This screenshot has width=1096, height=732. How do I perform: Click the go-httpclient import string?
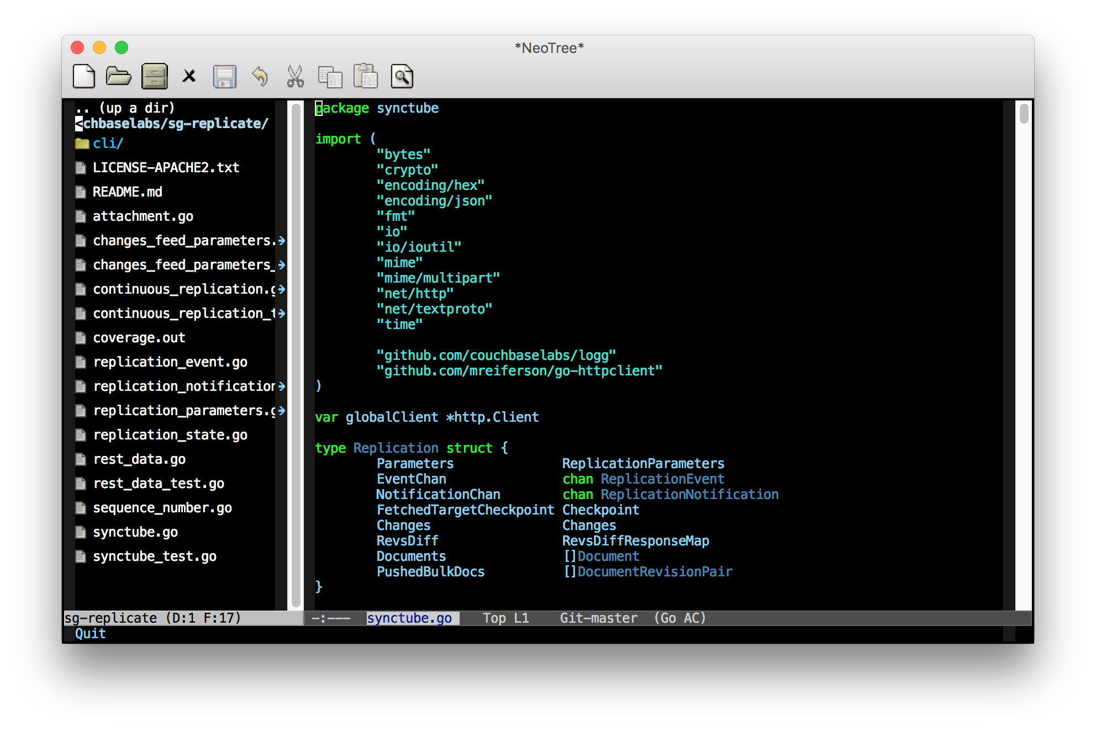[519, 371]
